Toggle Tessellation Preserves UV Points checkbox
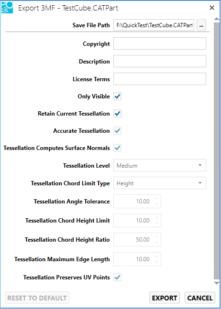The height and width of the screenshot is (309, 221). pyautogui.click(x=117, y=277)
